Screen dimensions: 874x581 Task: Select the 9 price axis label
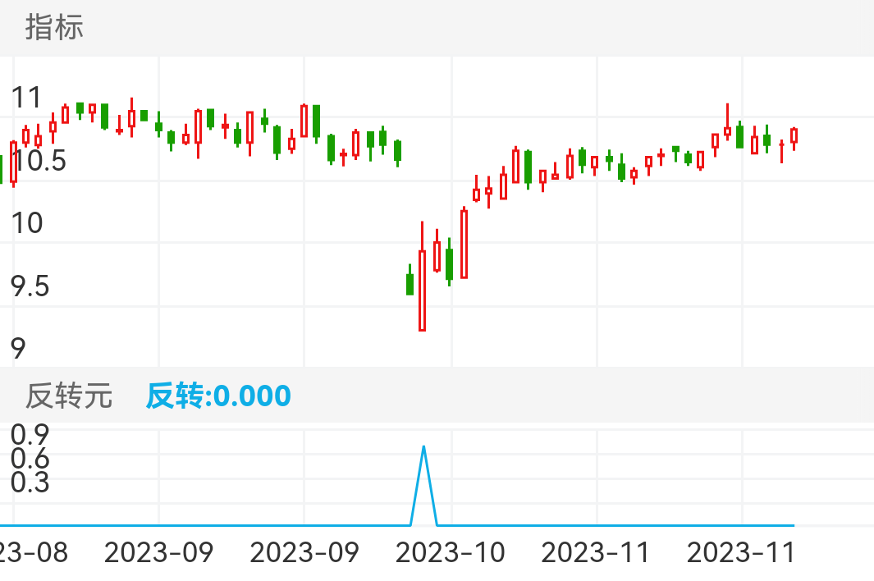[18, 348]
